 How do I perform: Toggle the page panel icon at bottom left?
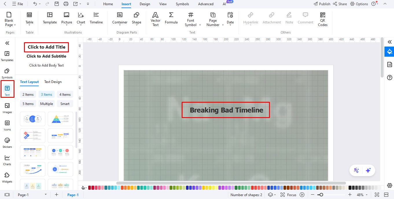click(x=7, y=195)
